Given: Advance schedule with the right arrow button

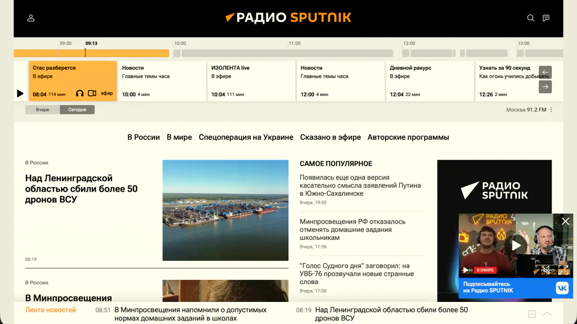Looking at the screenshot, I should [545, 87].
